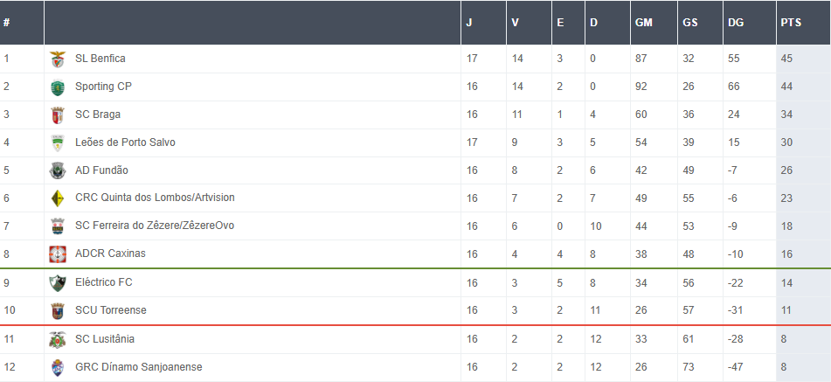Open the SC Lusitânia team link

(x=105, y=339)
